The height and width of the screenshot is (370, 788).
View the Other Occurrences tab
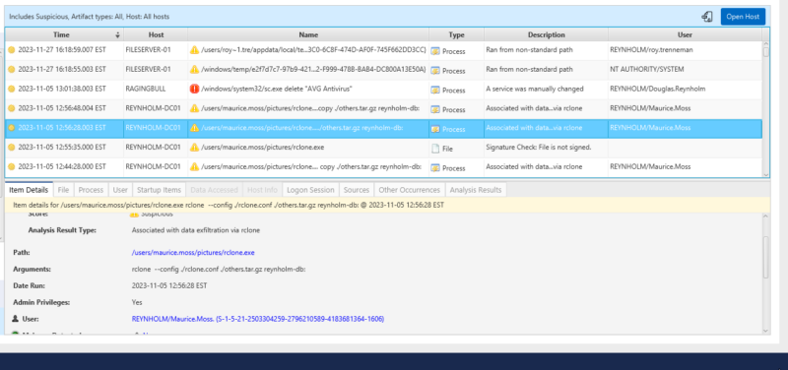point(410,190)
